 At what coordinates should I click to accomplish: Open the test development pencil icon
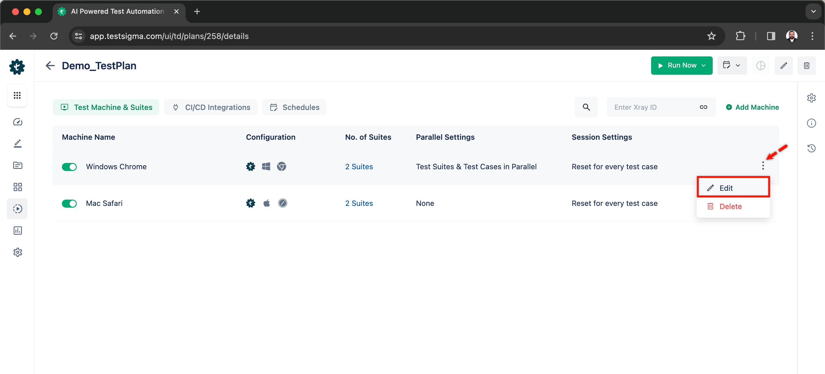17,143
